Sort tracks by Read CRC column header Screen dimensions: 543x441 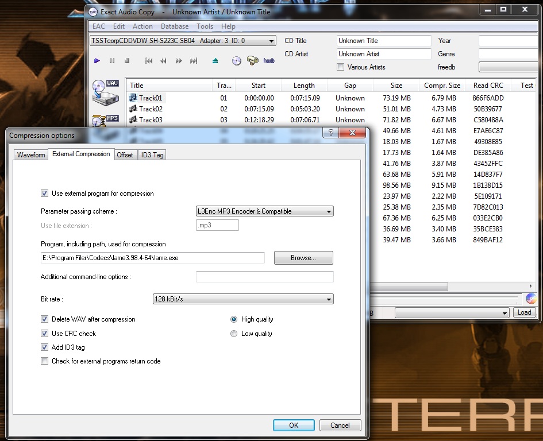pyautogui.click(x=488, y=86)
